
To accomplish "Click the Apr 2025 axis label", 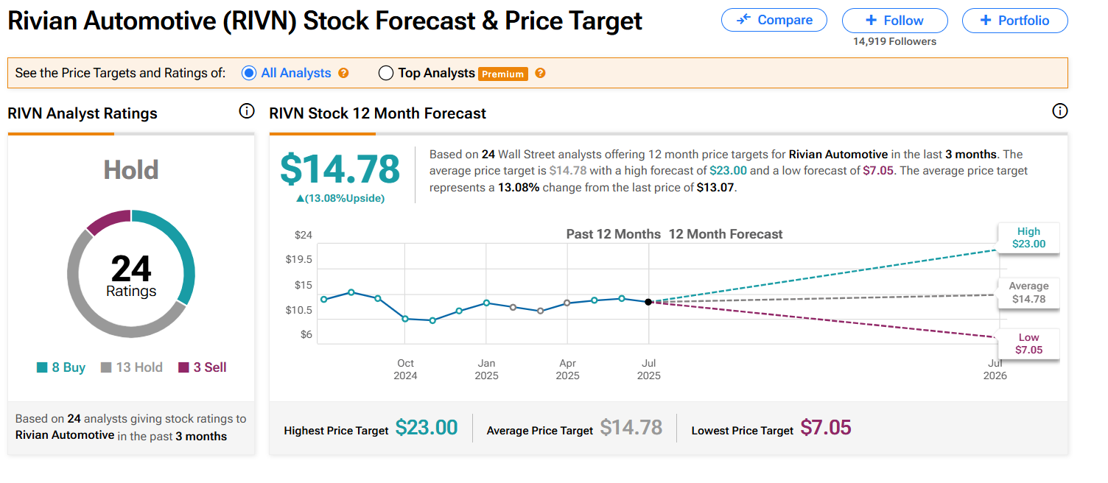I will [567, 370].
